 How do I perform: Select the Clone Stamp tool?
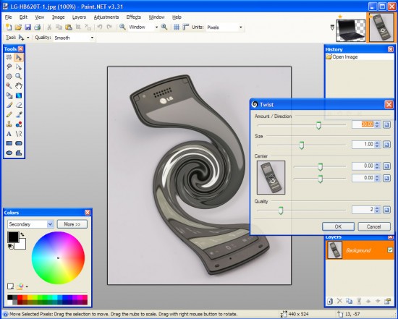tap(9, 124)
